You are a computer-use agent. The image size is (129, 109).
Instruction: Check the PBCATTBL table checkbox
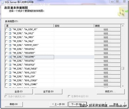pyautogui.click(x=6, y=61)
